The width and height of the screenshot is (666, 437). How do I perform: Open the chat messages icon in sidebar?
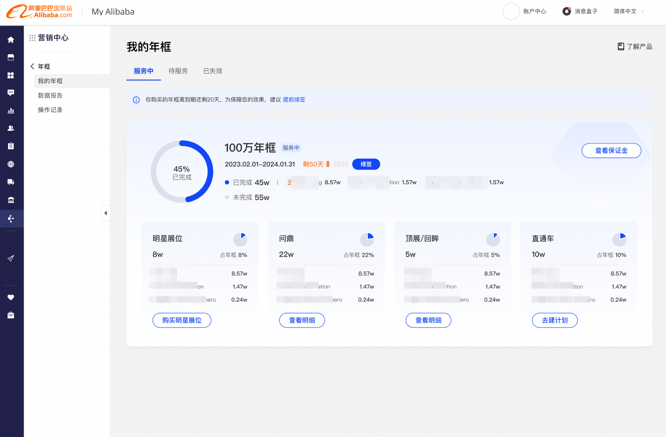point(11,93)
